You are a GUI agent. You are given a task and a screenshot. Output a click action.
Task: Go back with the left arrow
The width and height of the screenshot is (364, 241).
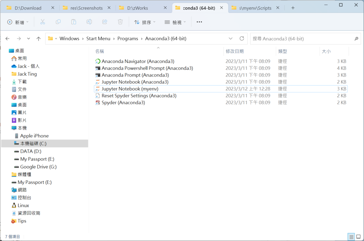pos(7,39)
